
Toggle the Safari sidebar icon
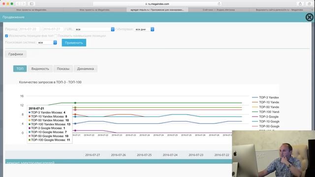31,4
